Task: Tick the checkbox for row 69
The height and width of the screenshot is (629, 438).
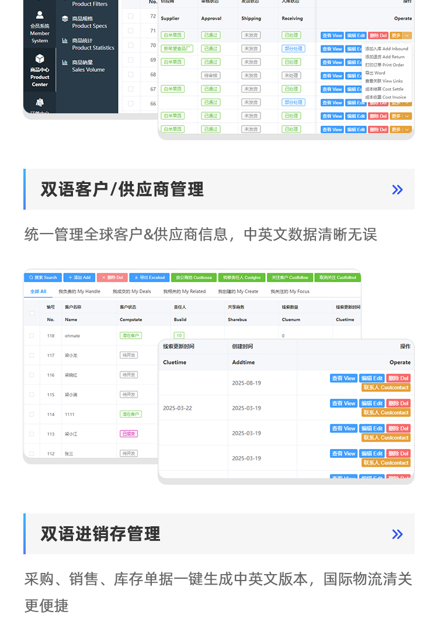Action: 131,60
